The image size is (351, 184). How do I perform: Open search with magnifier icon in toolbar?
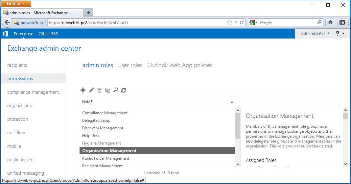tap(115, 90)
